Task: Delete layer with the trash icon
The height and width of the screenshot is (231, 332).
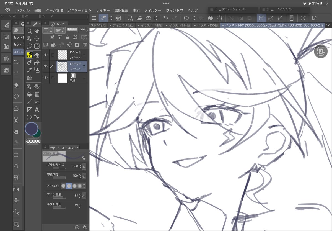Action: (x=85, y=45)
